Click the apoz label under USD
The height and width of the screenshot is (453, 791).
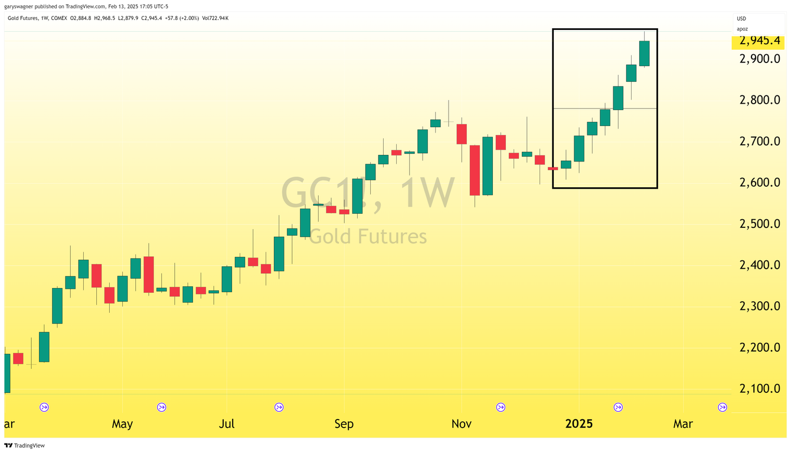click(743, 28)
